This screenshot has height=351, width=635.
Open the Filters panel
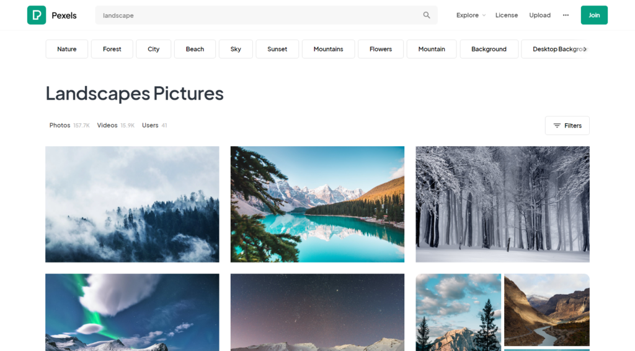[x=567, y=125]
